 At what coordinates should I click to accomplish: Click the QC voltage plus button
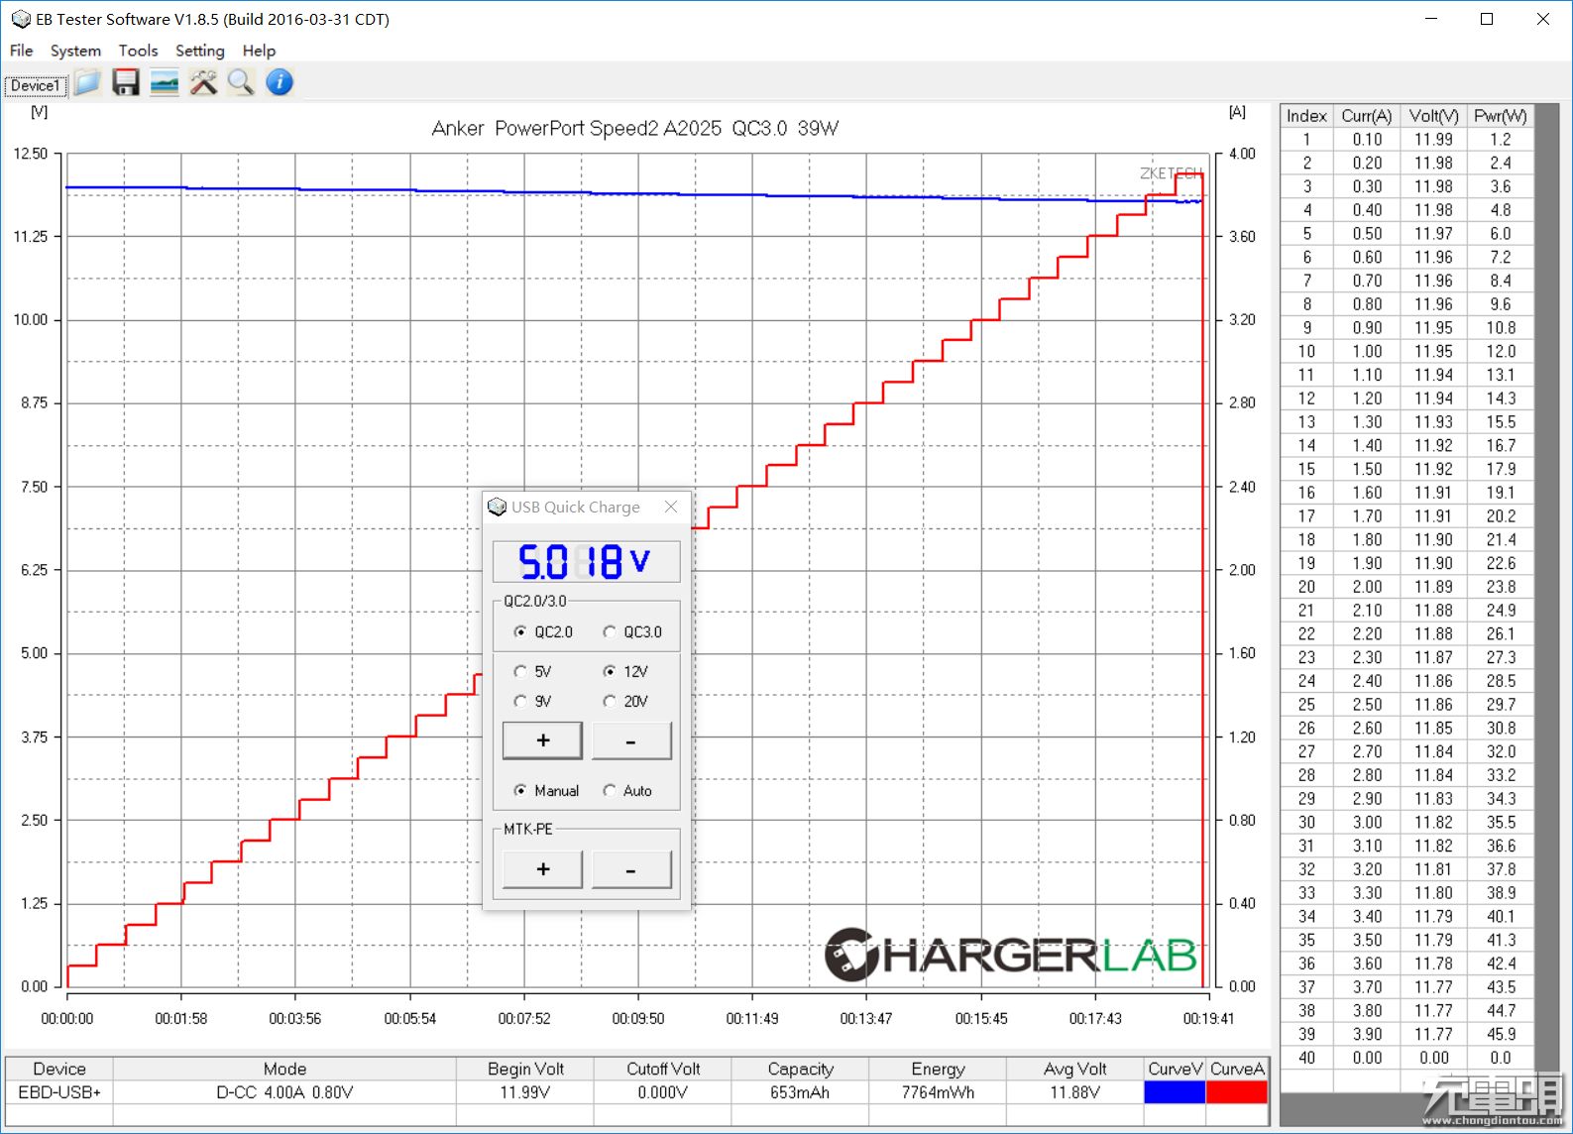coord(542,740)
